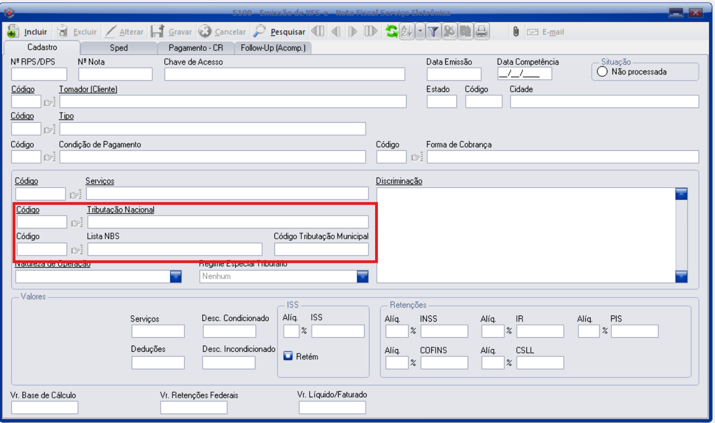
Task: Expand the Natureza de Operação dropdown
Action: point(176,276)
